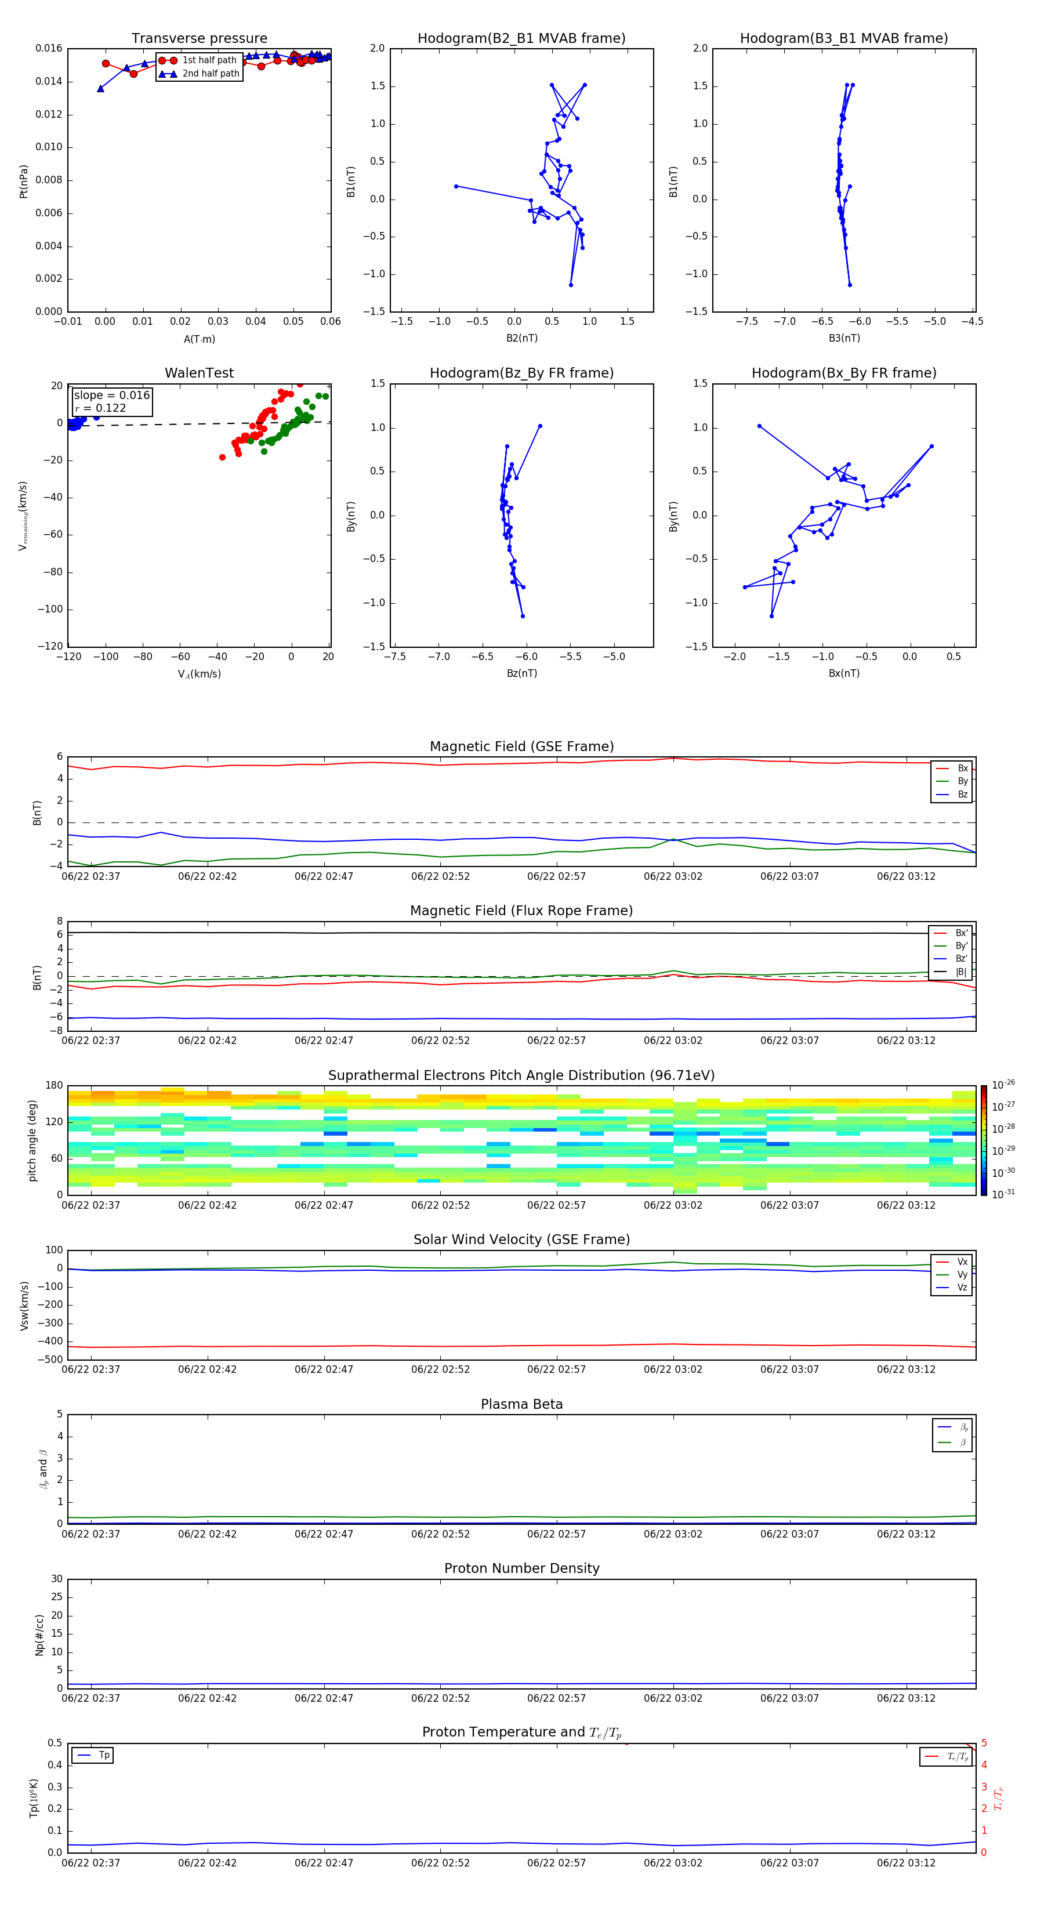
Task: Click the "slope = 0.016" annotation
Action: click(x=112, y=396)
